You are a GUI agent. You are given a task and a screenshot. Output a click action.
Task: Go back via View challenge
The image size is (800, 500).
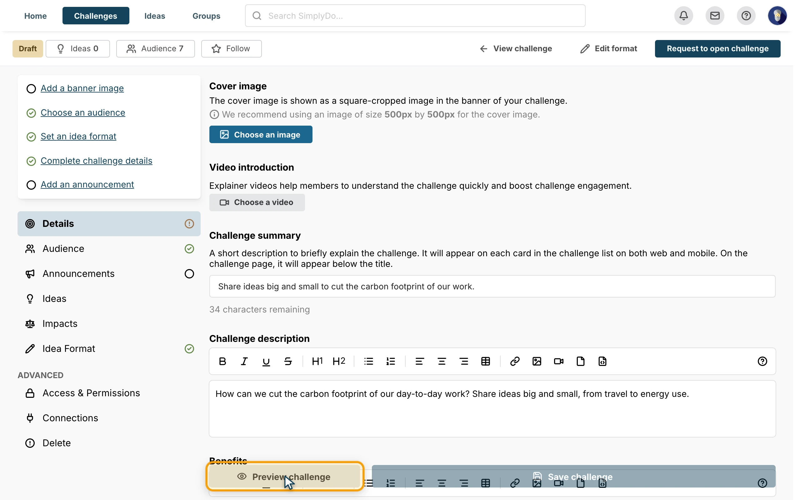click(x=516, y=49)
